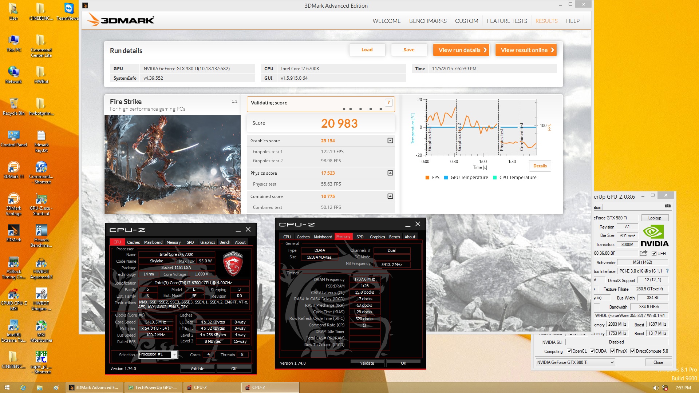Click OK in the right CPU-Z memory window
This screenshot has width=699, height=393.
pyautogui.click(x=403, y=363)
